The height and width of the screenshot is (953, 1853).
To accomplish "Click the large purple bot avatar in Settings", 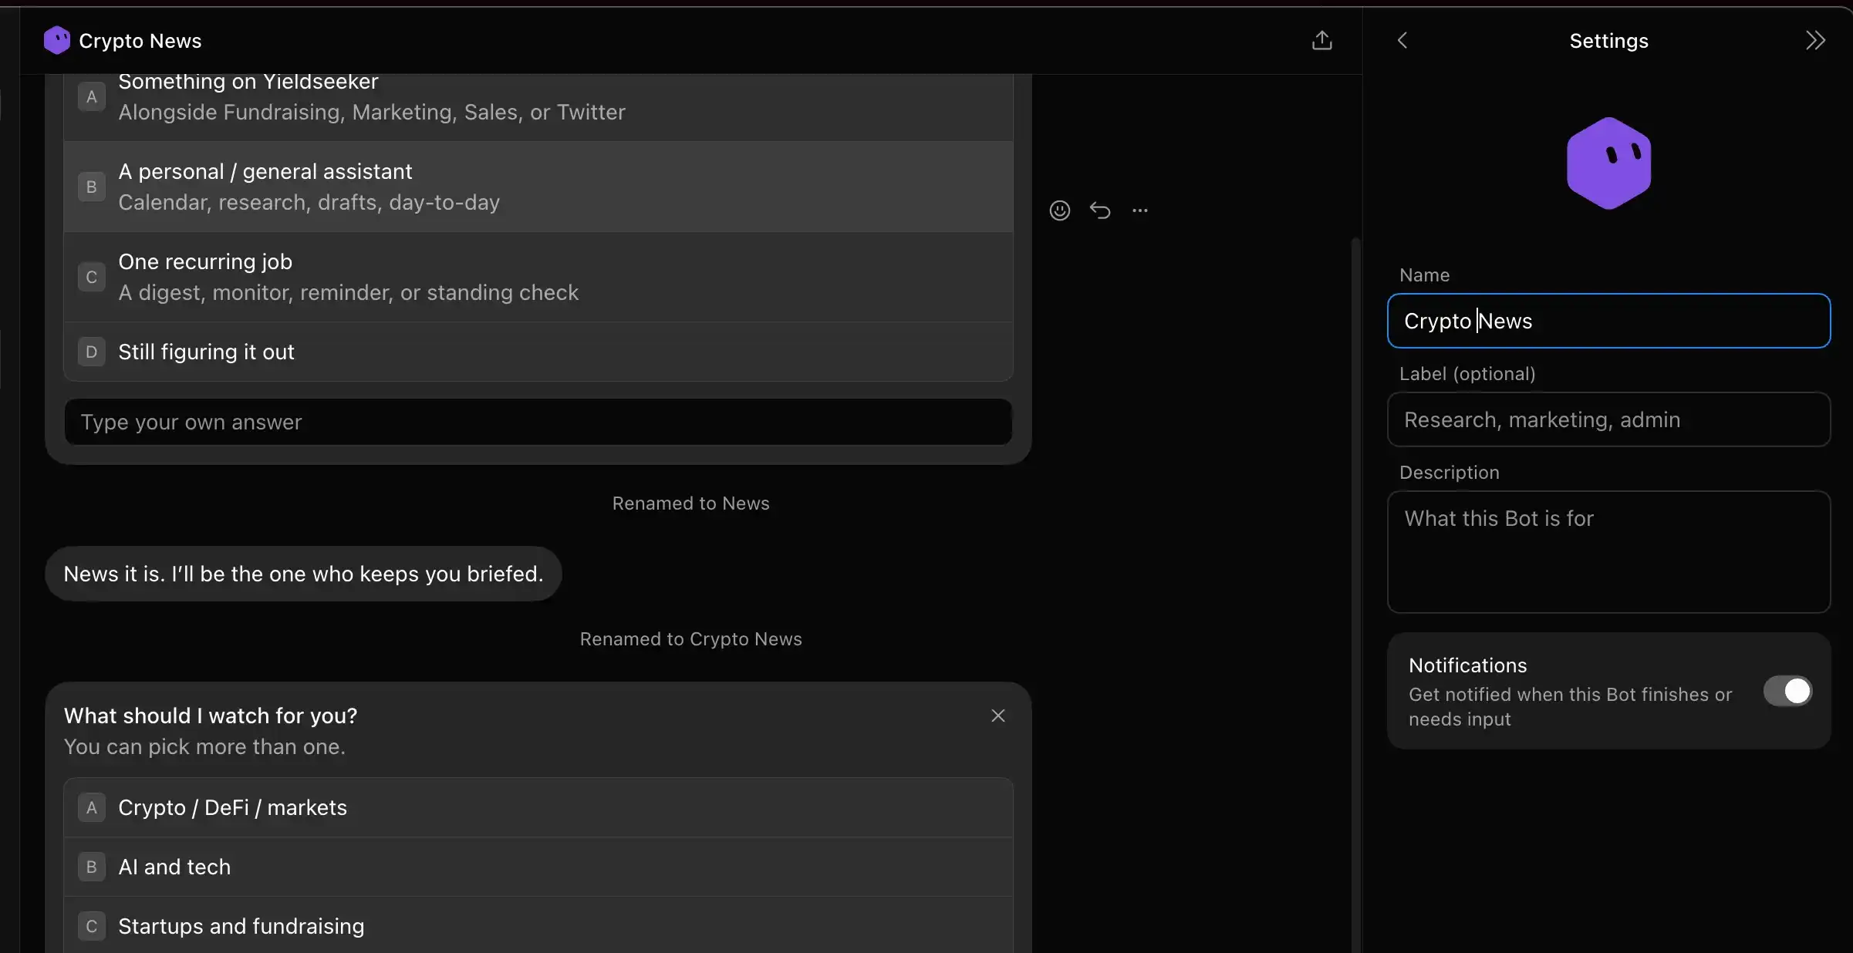I will [x=1608, y=163].
